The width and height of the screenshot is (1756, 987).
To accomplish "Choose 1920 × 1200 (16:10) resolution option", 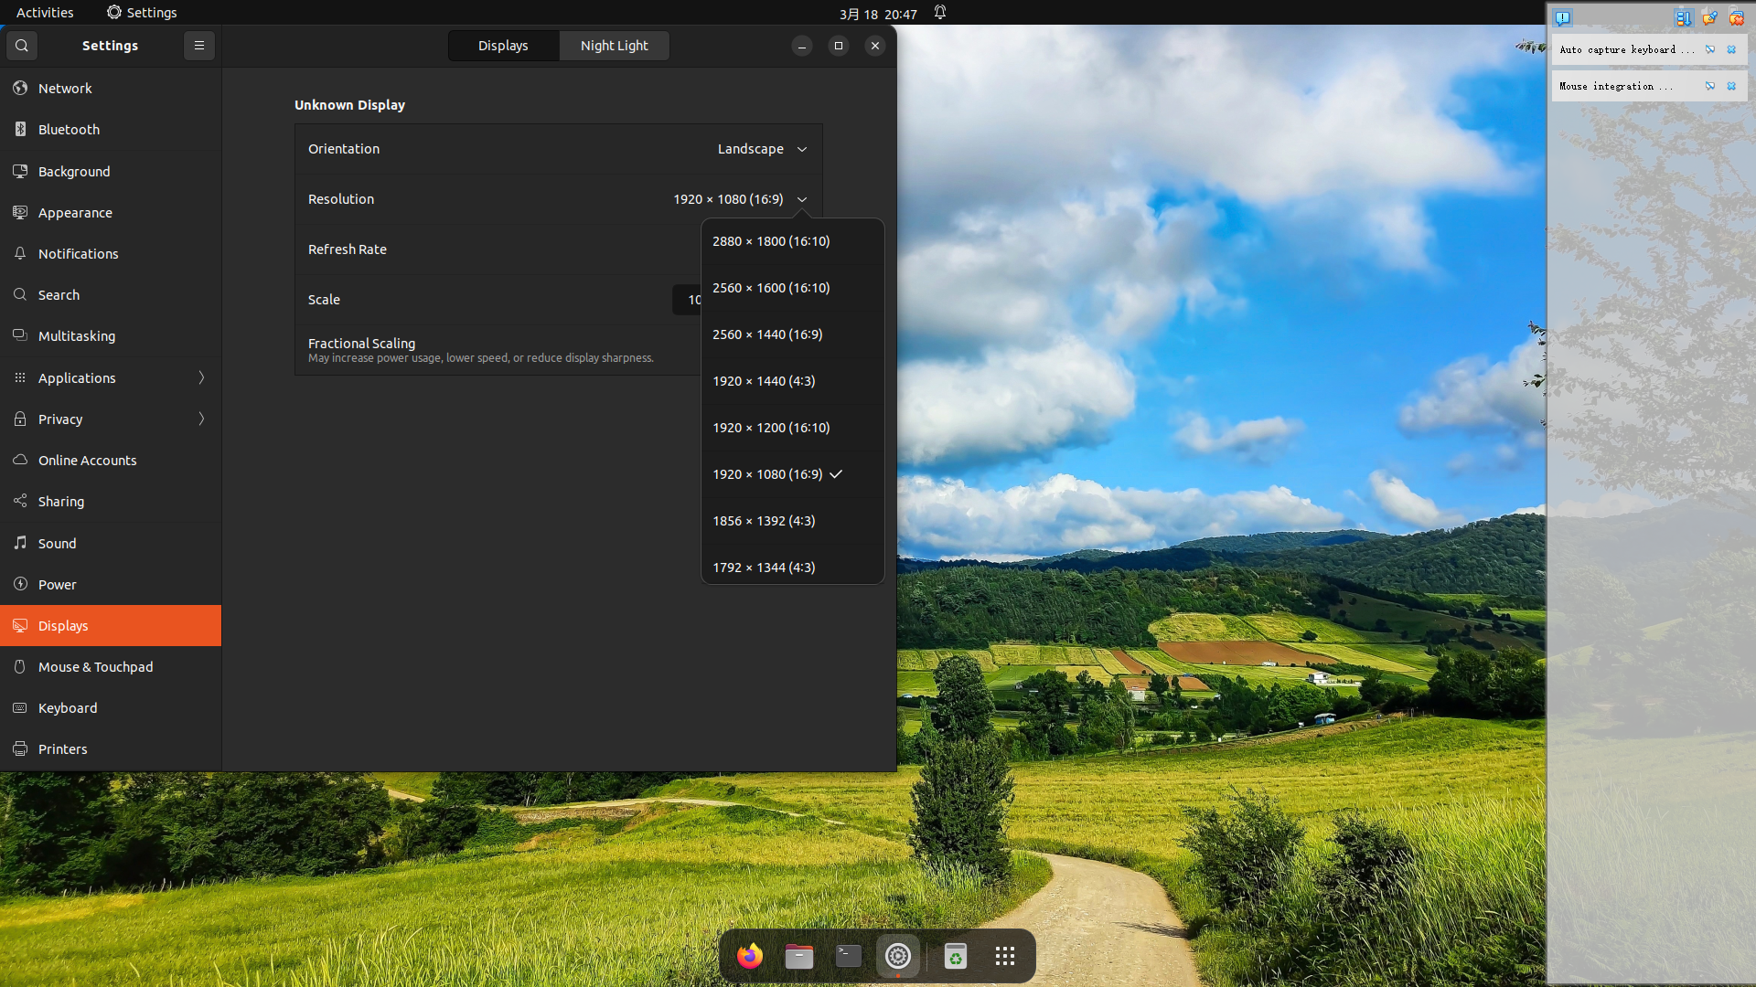I will click(x=771, y=428).
